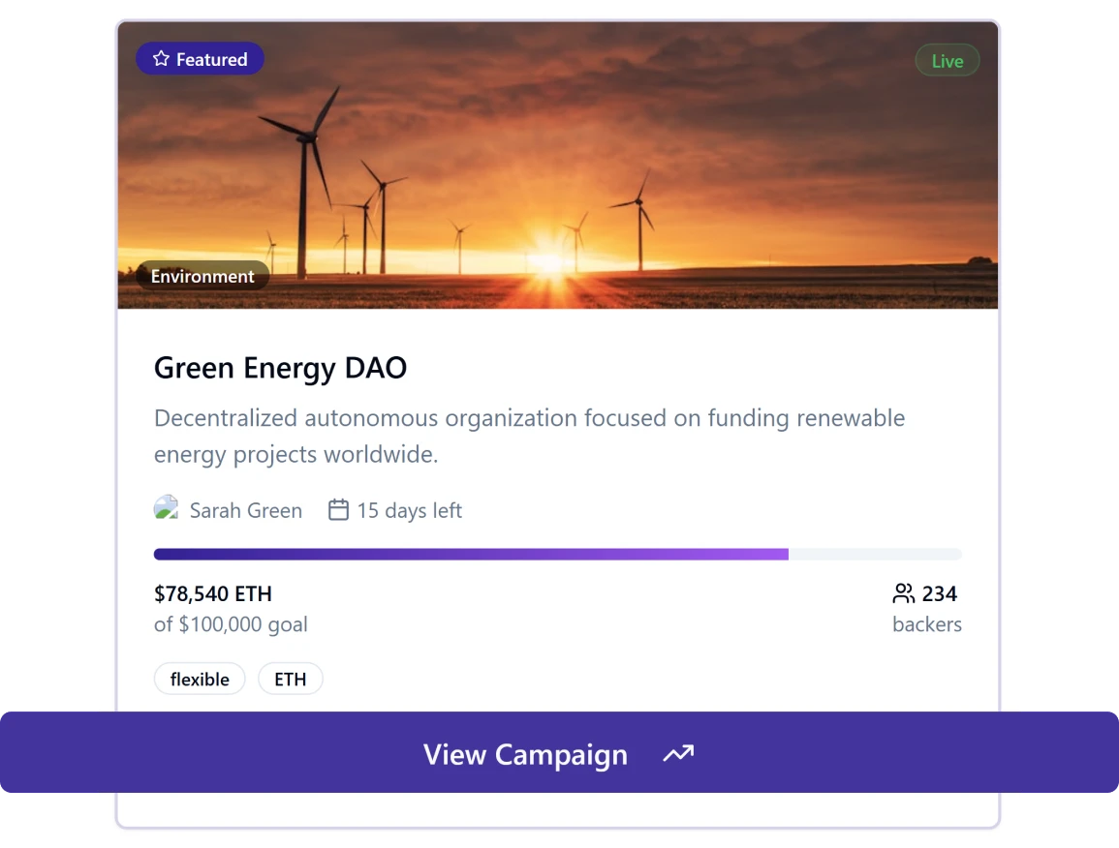Viewport: 1119px width, 848px height.
Task: Click the backers people icon next to 234
Action: coord(904,592)
